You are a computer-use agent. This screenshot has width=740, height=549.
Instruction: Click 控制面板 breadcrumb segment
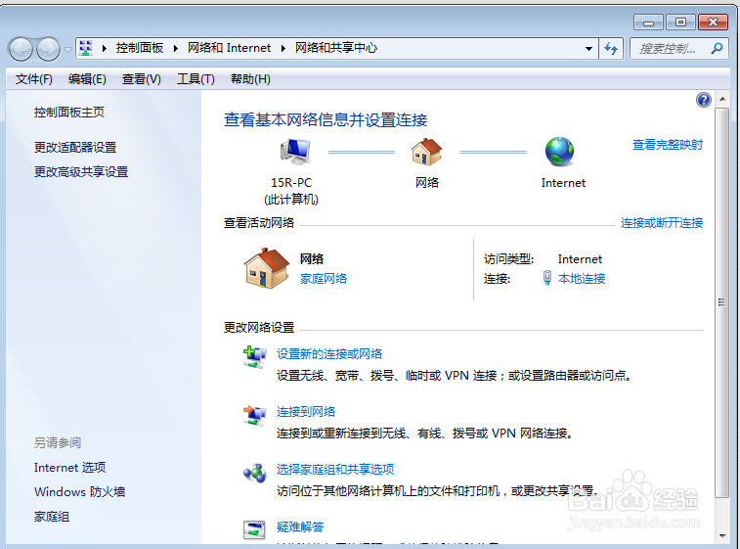click(140, 48)
